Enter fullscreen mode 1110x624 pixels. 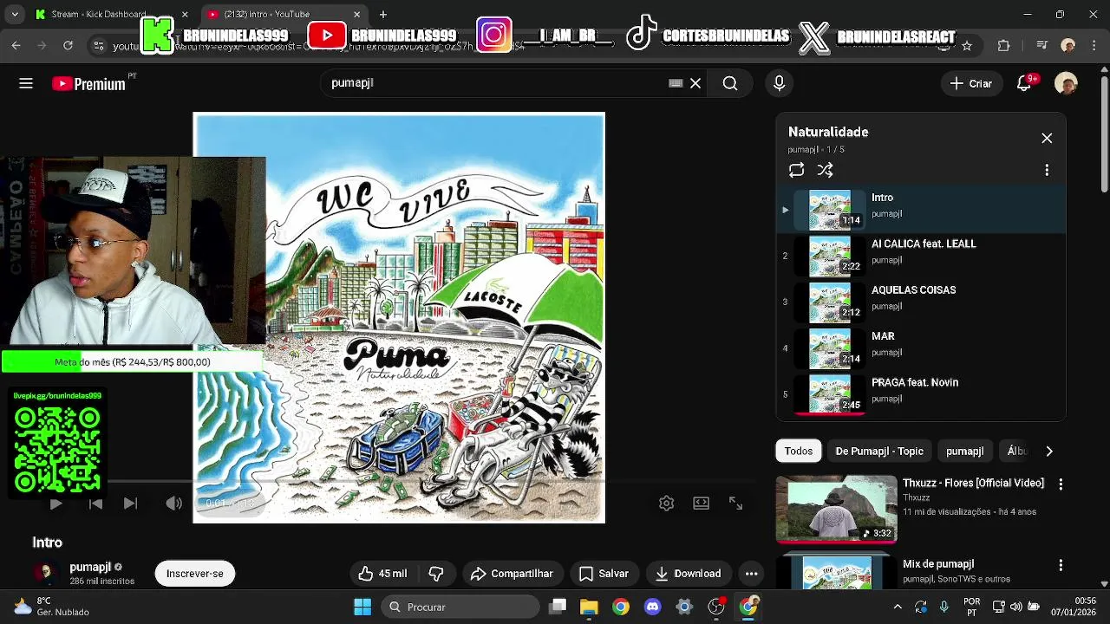[735, 504]
